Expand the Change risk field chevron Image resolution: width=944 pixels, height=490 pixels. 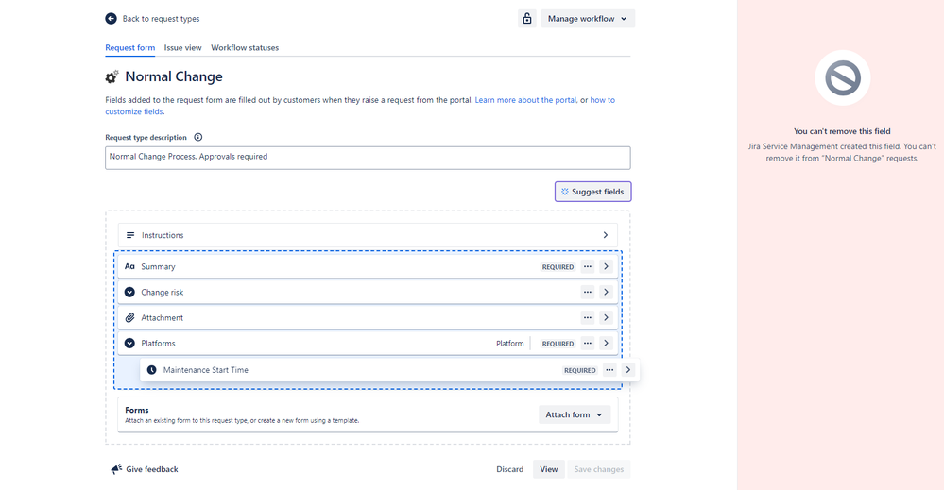pyautogui.click(x=607, y=292)
